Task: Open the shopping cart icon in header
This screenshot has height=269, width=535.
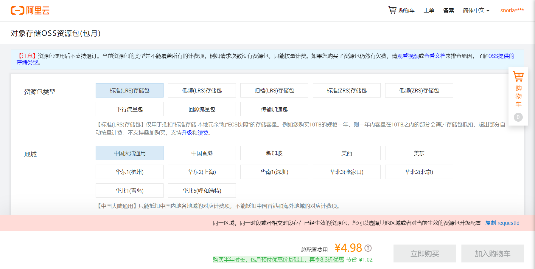Action: point(392,10)
